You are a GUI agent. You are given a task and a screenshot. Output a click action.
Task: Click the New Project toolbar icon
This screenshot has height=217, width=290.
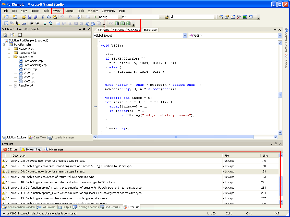6,17
